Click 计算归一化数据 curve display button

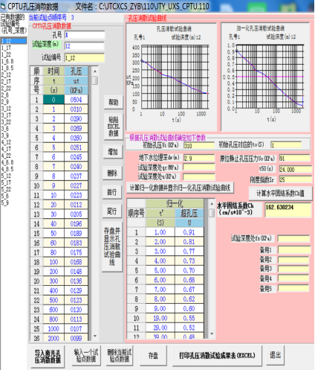(x=180, y=188)
